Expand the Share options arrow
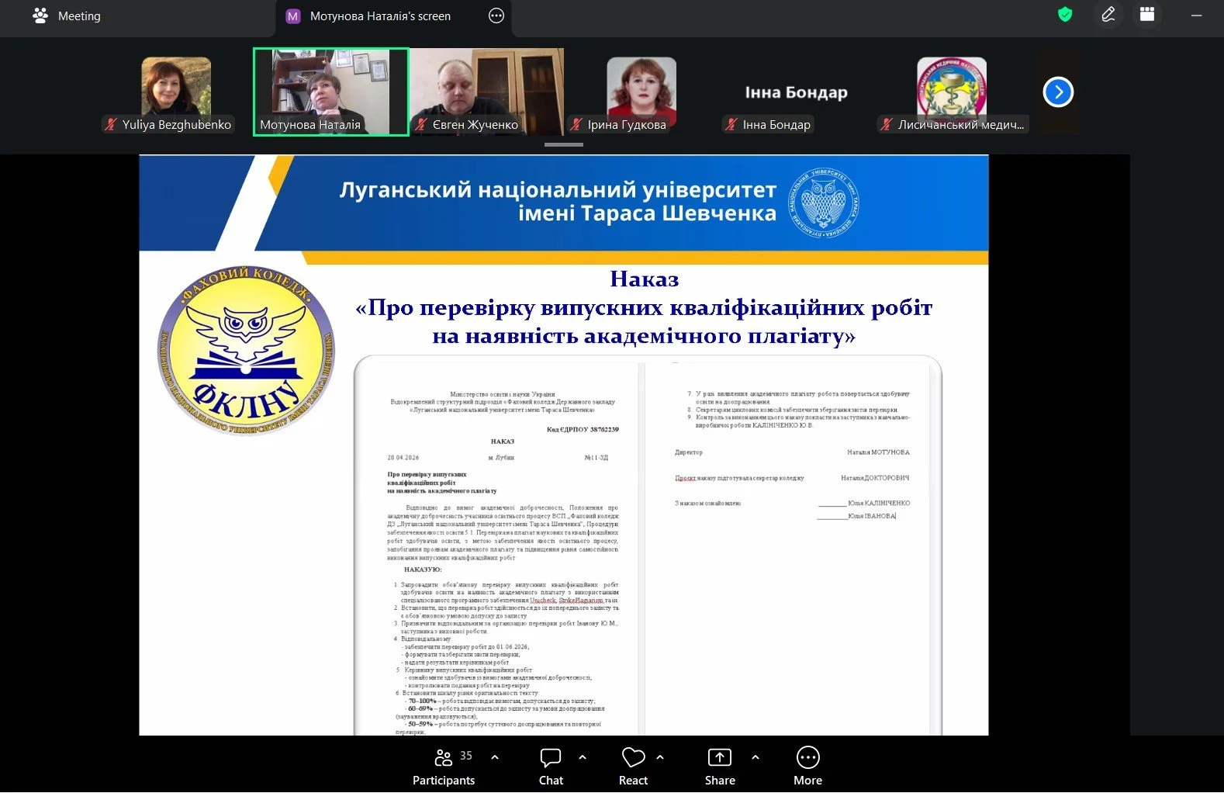Image resolution: width=1224 pixels, height=793 pixels. click(755, 757)
